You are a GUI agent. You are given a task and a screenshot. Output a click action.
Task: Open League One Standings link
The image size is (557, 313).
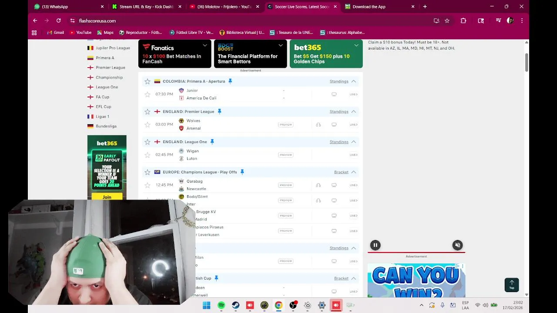tap(339, 142)
